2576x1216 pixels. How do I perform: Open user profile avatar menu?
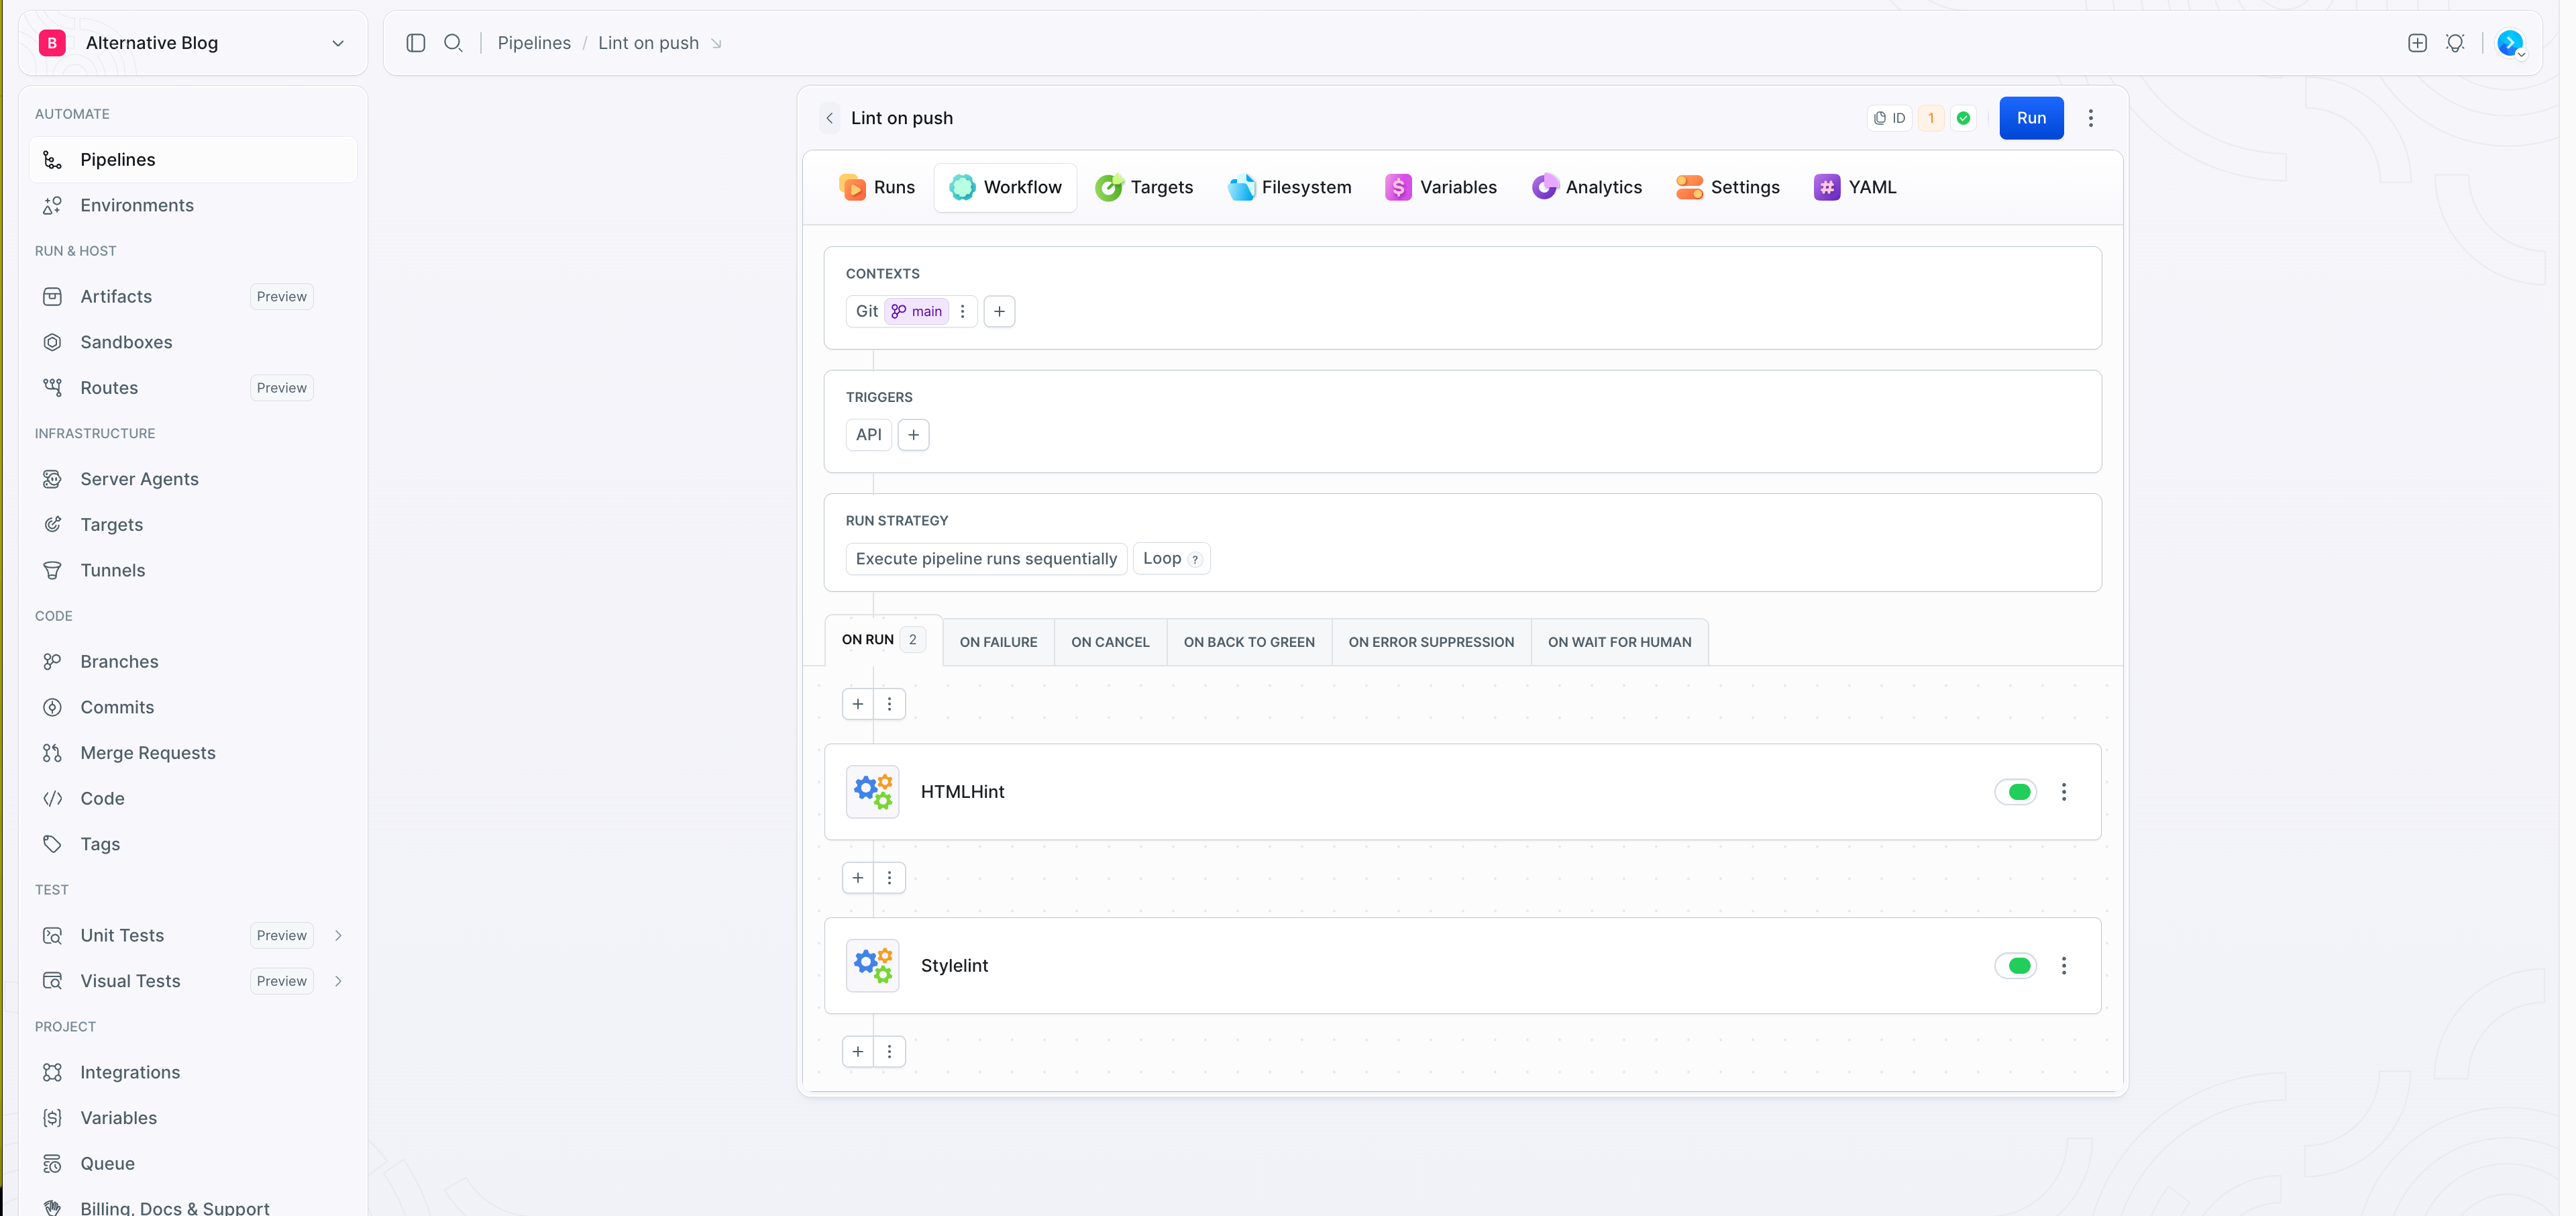point(2510,43)
